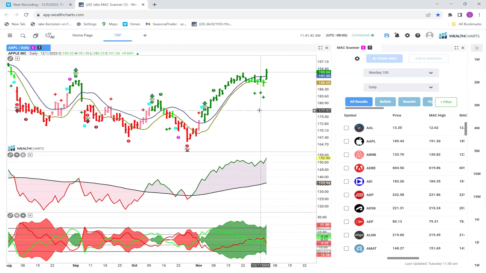Hide indicators on the price pane
486x273 pixels.
coord(10,59)
